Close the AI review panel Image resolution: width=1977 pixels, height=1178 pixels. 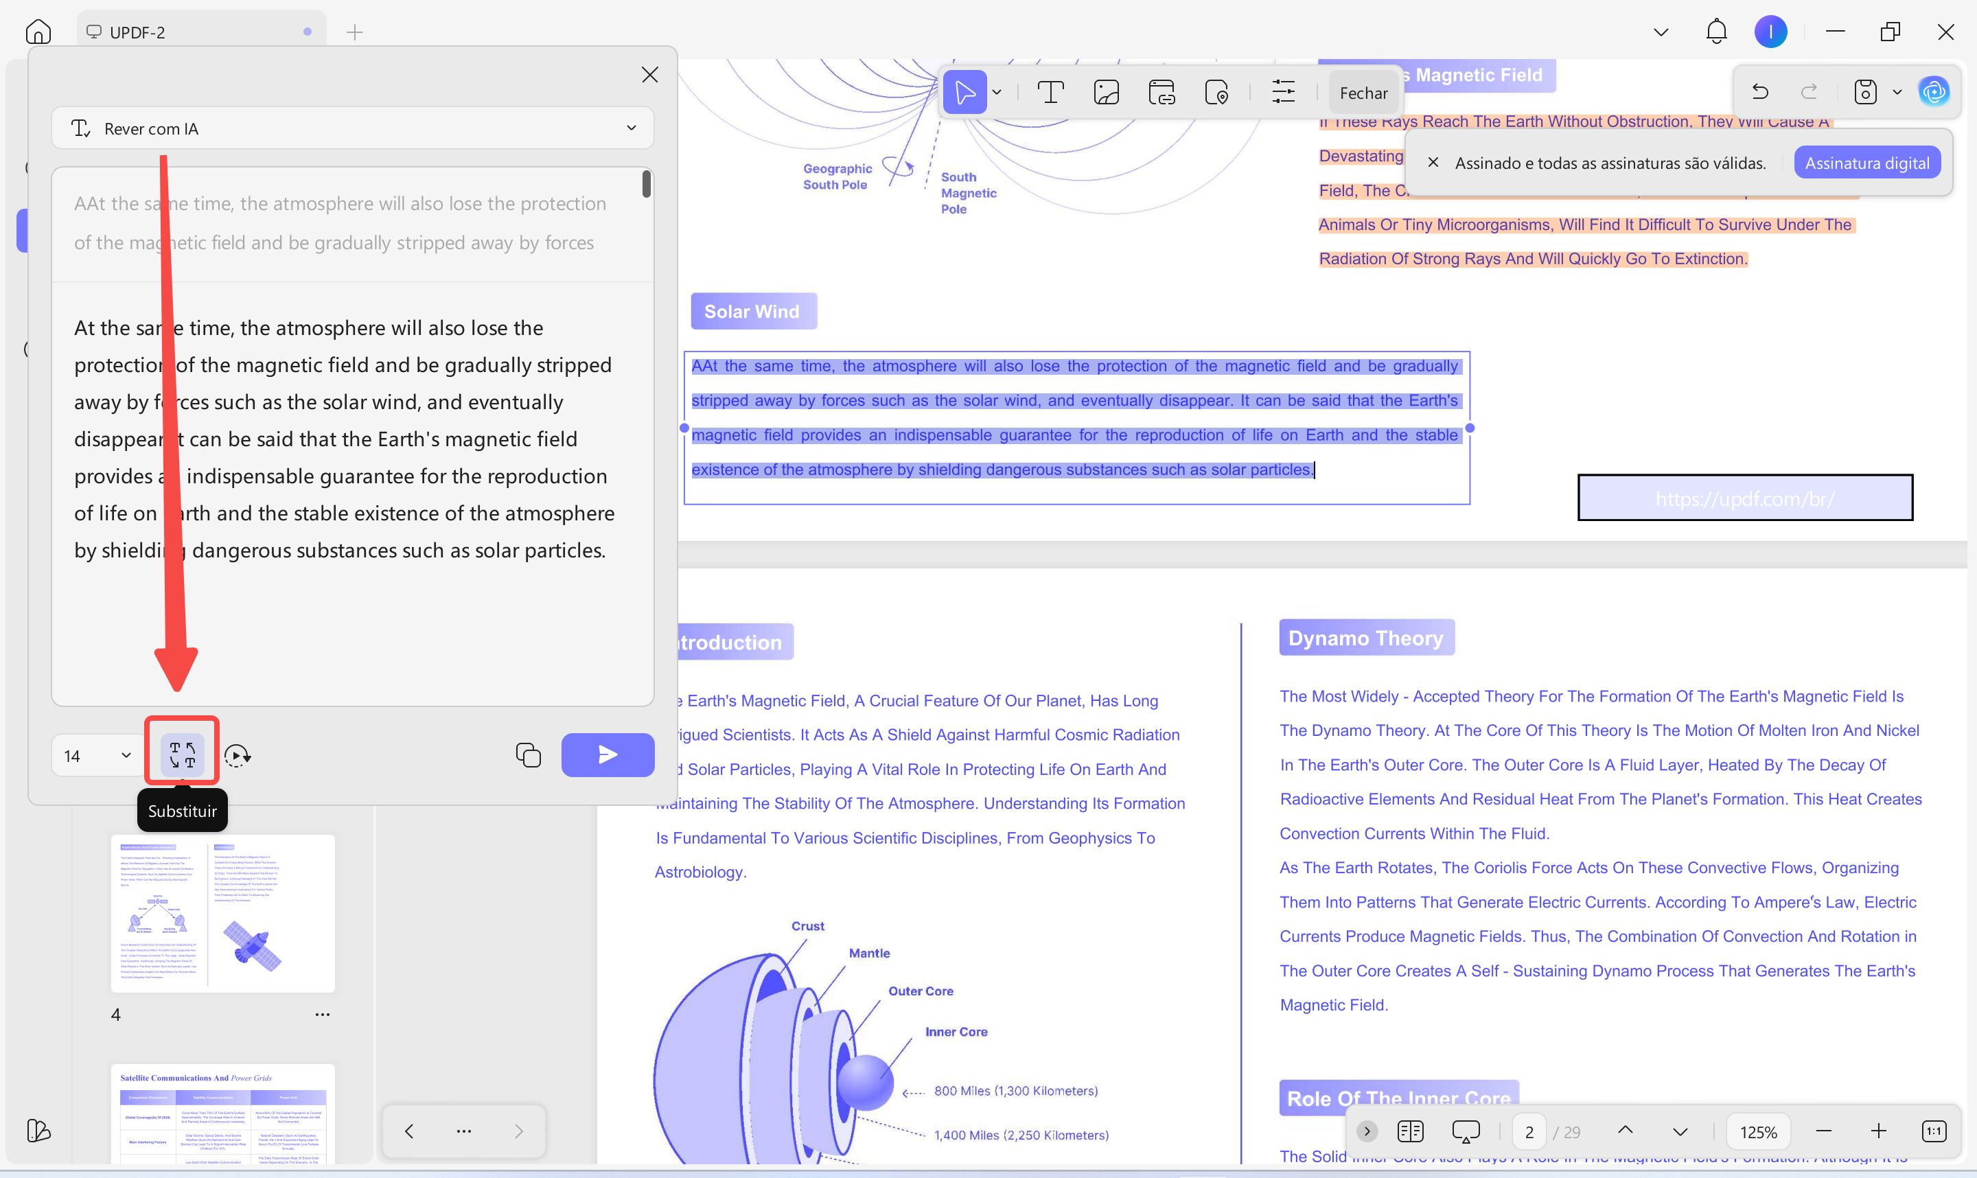649,75
